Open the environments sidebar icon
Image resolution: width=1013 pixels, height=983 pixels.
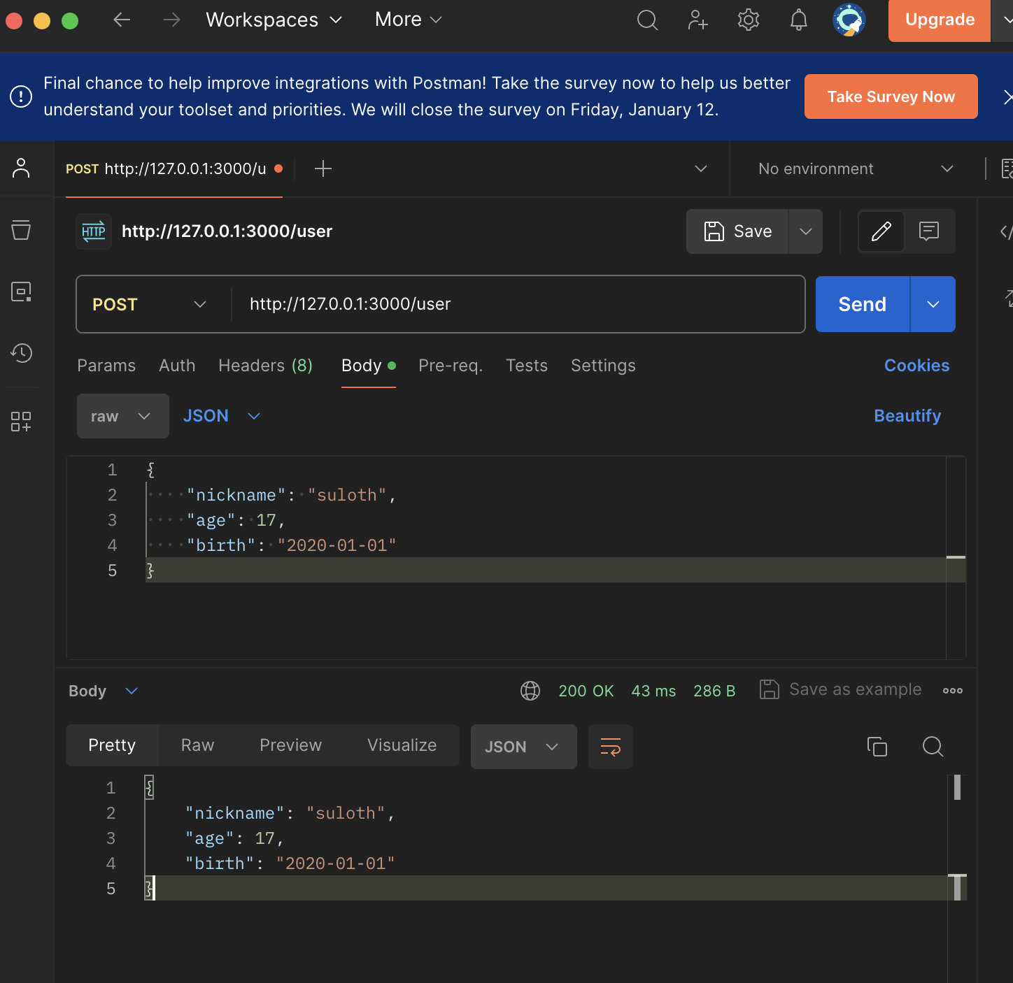coord(21,292)
